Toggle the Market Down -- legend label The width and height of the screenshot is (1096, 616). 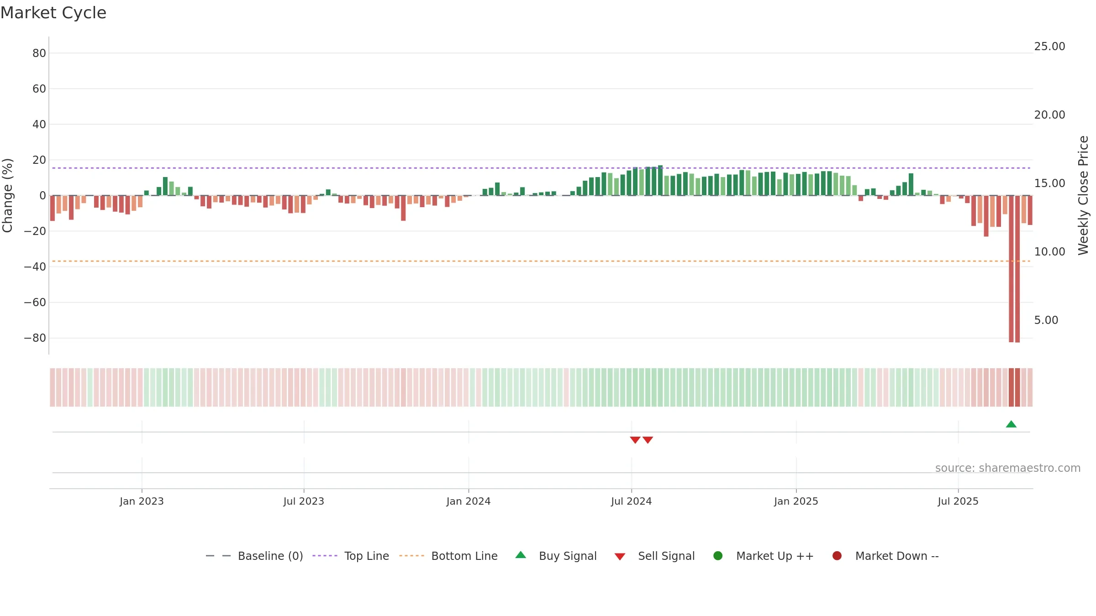point(897,556)
